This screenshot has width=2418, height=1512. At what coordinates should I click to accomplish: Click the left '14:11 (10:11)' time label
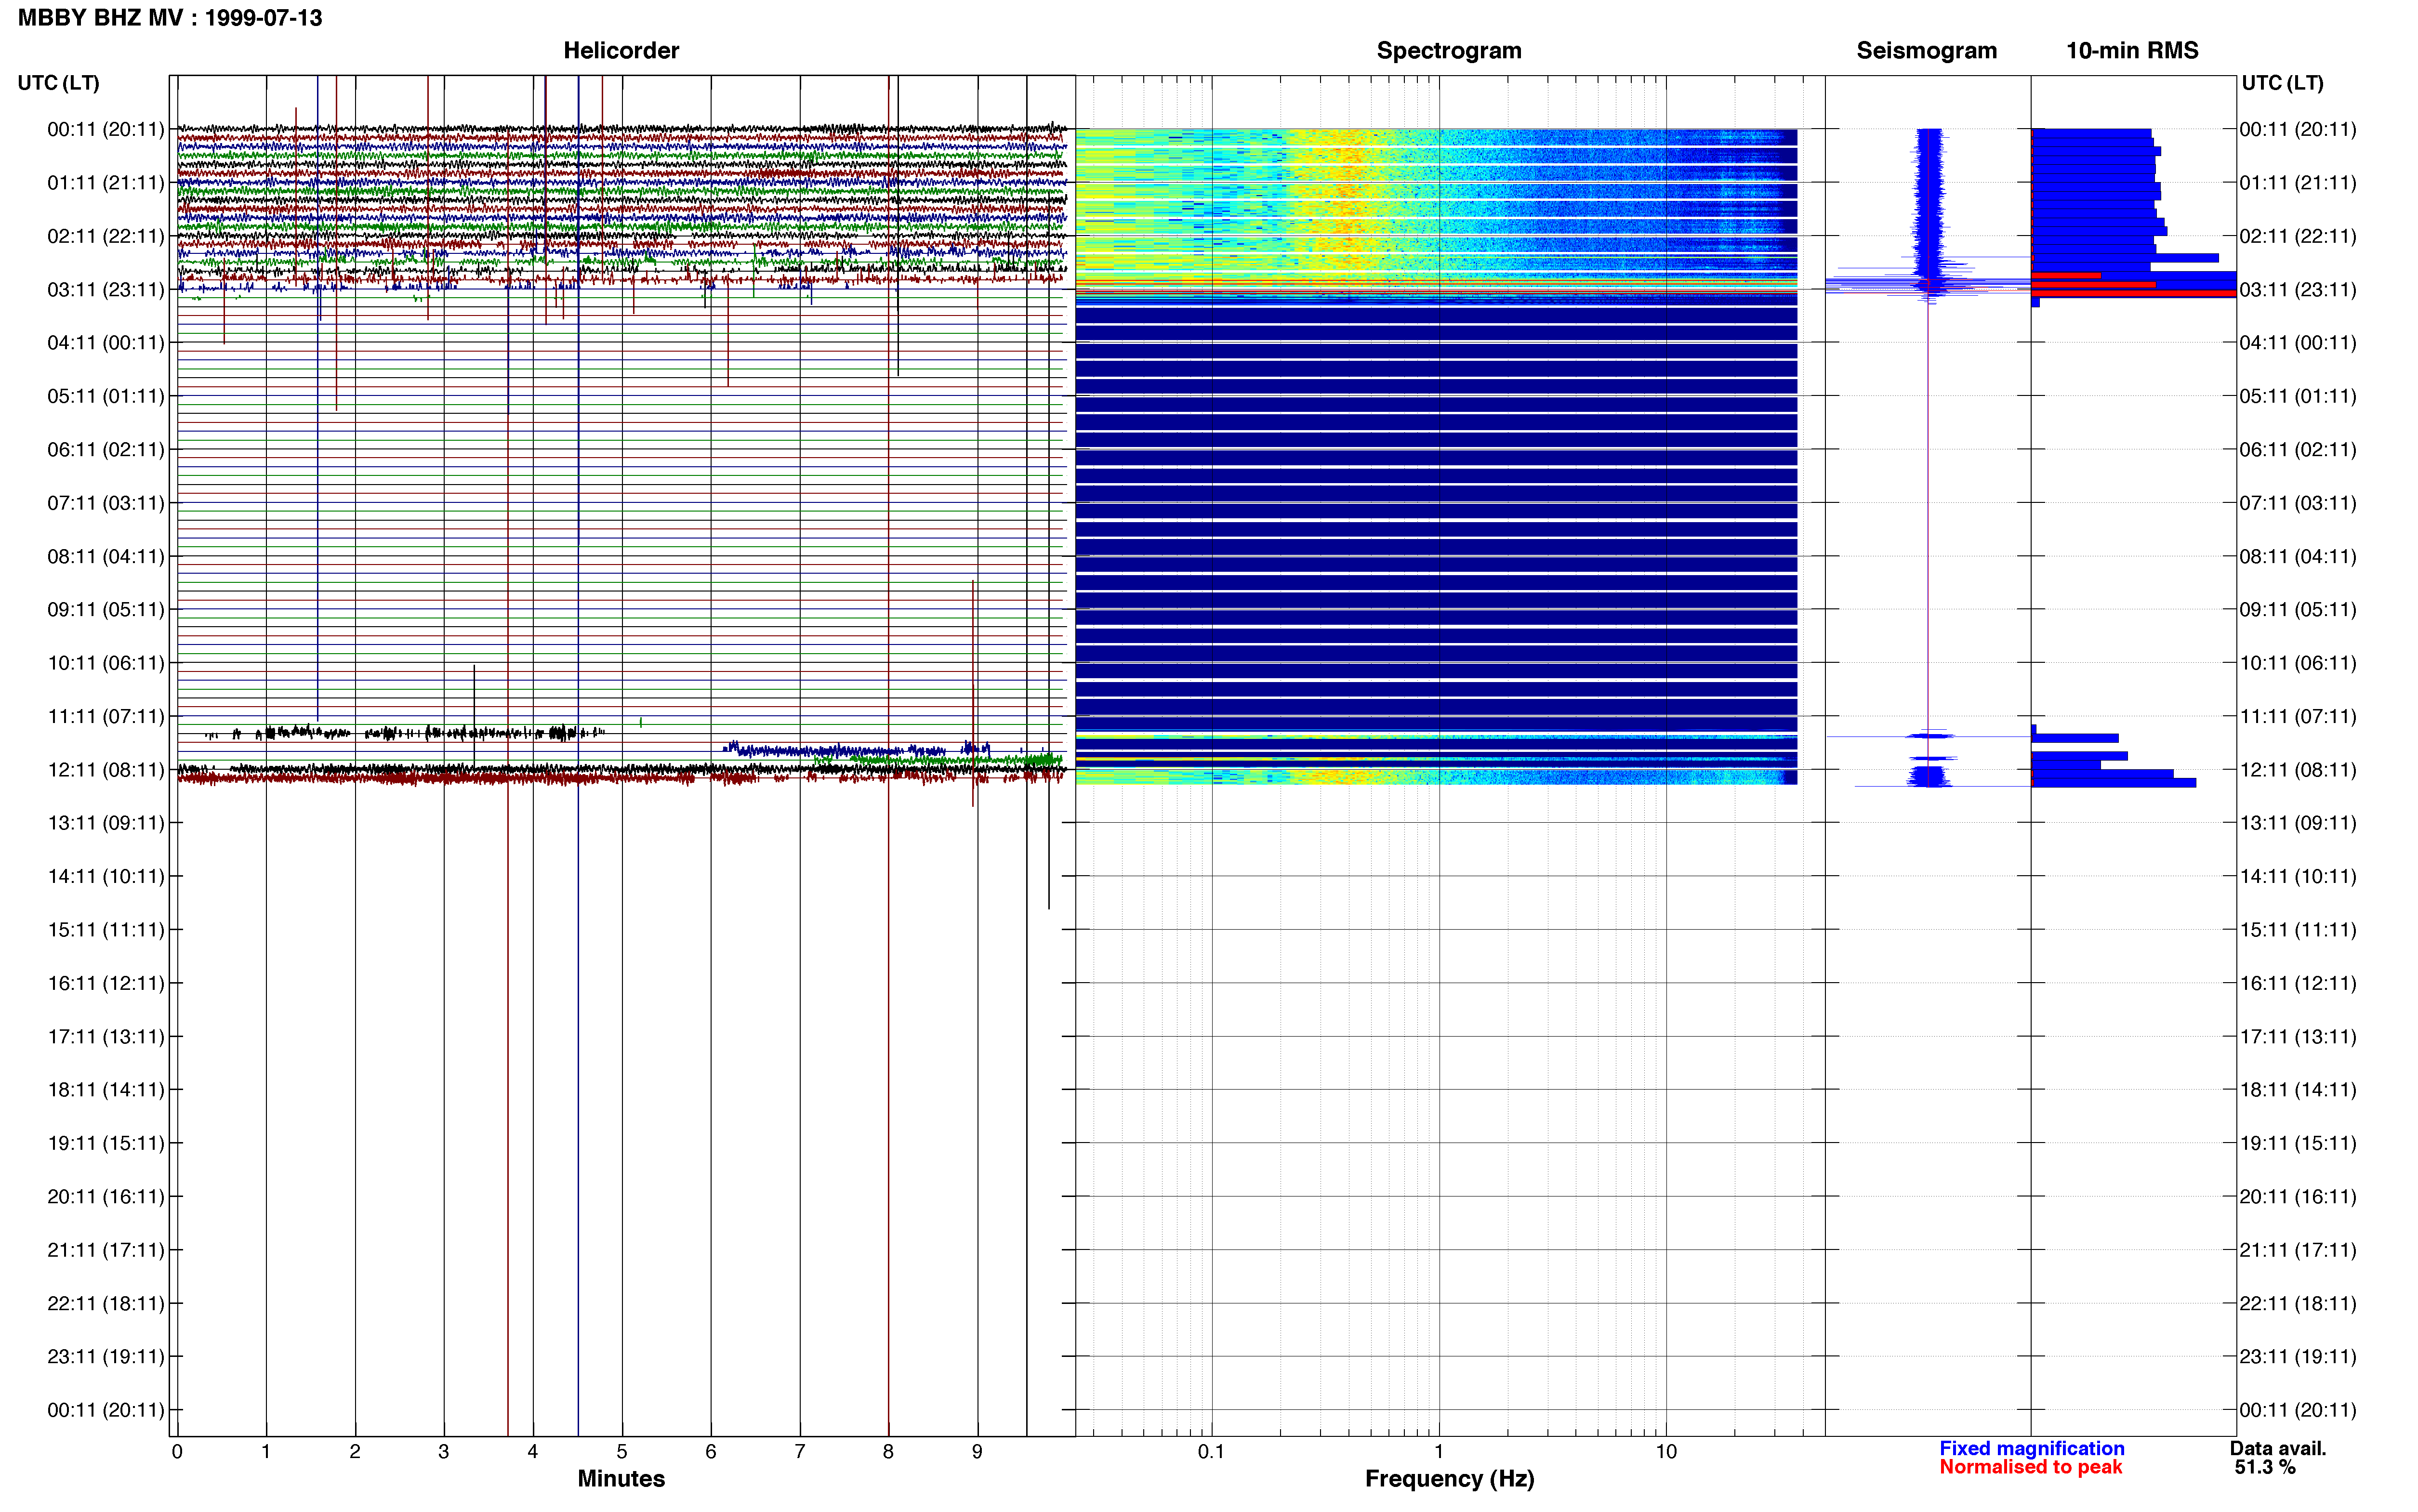[x=106, y=877]
